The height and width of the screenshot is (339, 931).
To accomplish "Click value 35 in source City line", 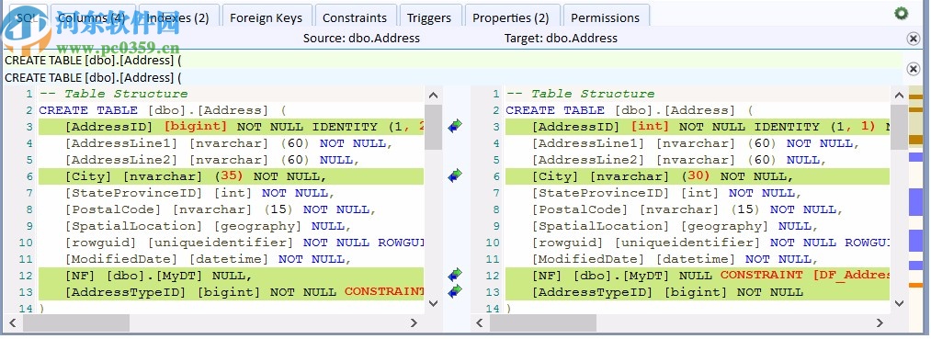I will [228, 176].
